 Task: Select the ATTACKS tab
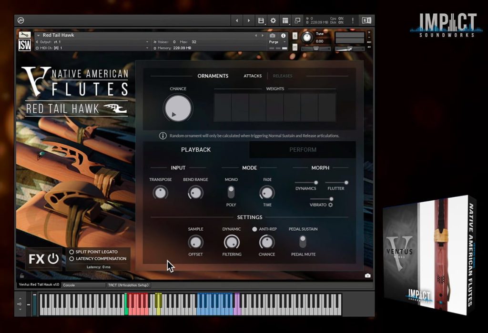coord(253,76)
